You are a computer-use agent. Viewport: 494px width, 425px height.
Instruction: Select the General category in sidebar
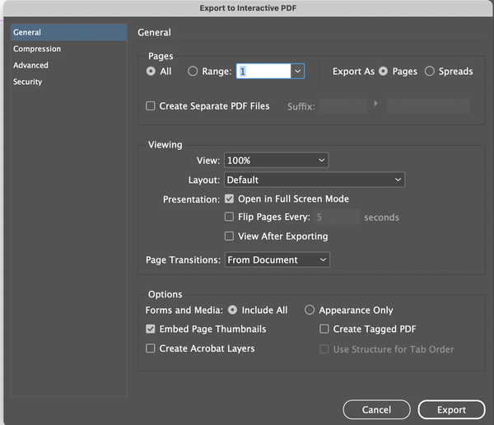[68, 32]
